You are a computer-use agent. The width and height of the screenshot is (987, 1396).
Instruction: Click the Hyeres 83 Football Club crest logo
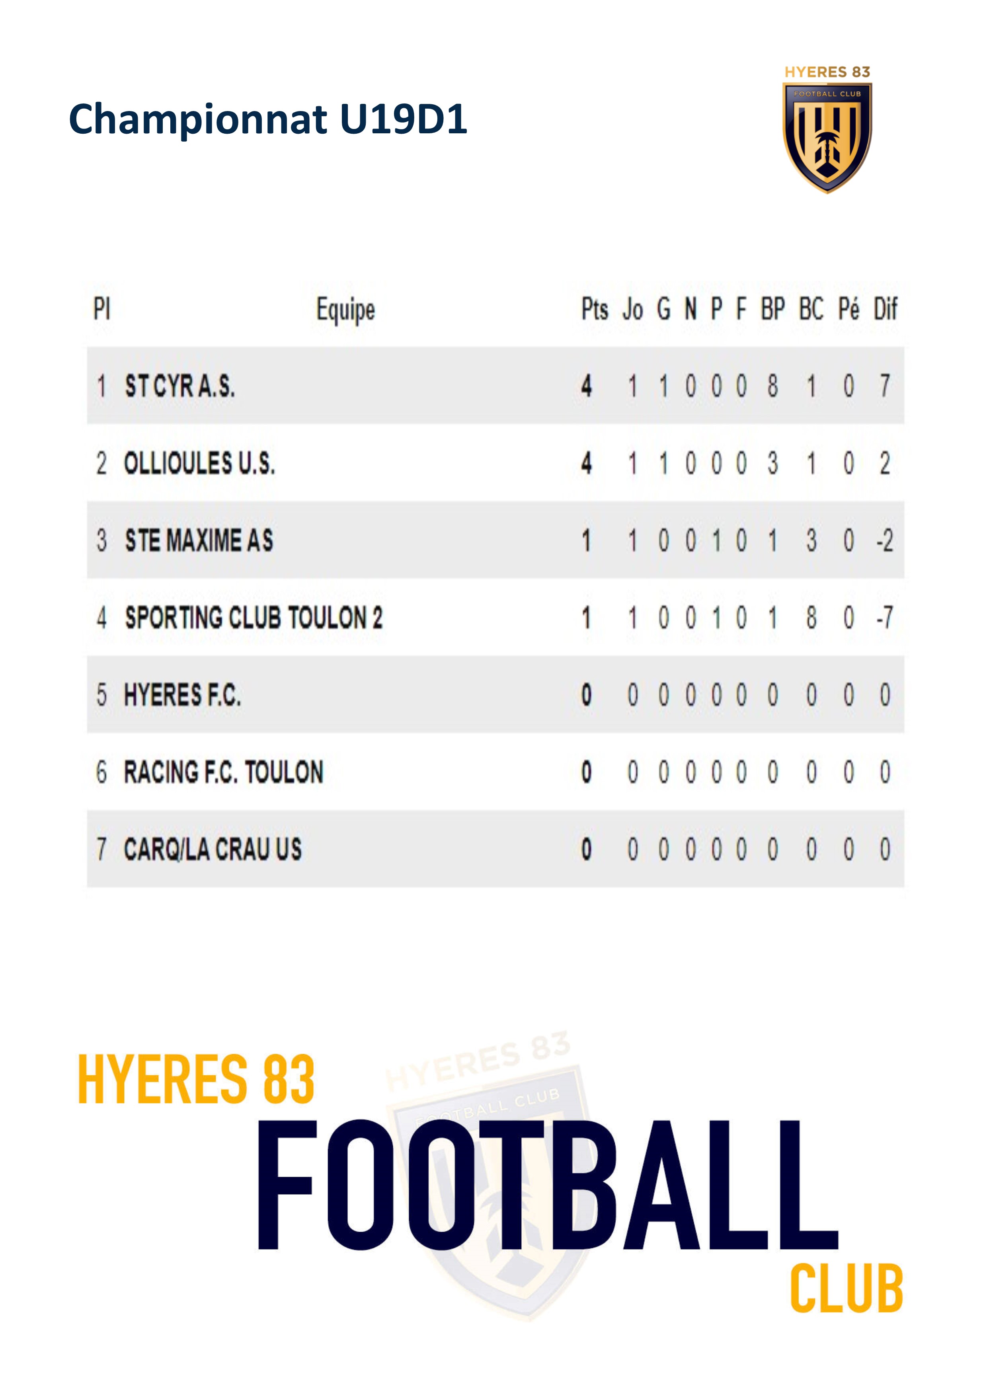(827, 129)
